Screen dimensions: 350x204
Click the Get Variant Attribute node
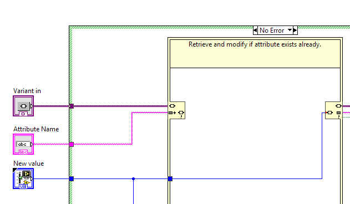pos(176,110)
